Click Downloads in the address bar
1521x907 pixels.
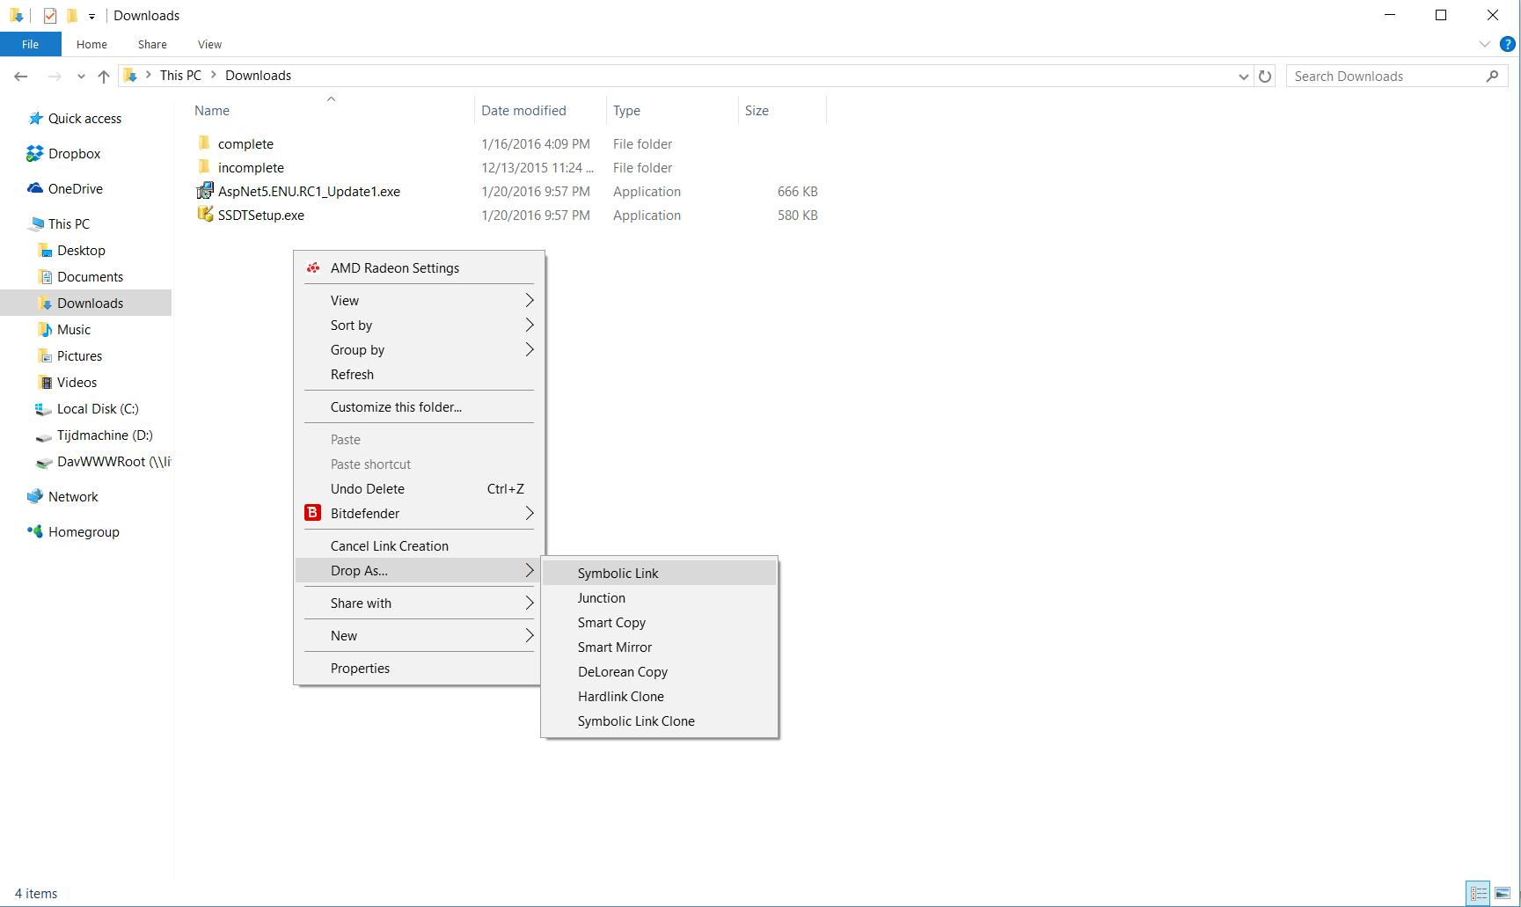[258, 76]
